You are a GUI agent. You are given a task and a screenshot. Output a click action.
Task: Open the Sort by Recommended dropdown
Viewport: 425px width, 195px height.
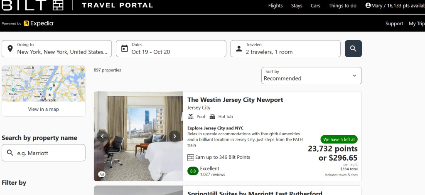pos(311,76)
